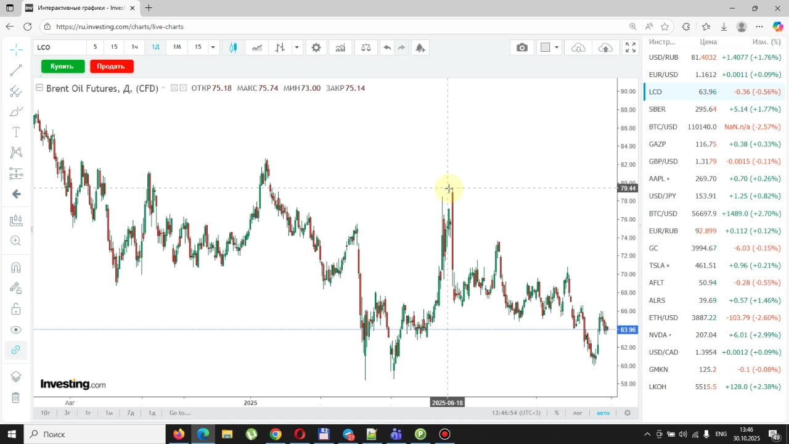
Task: Undo the last chart action
Action: coord(387,47)
